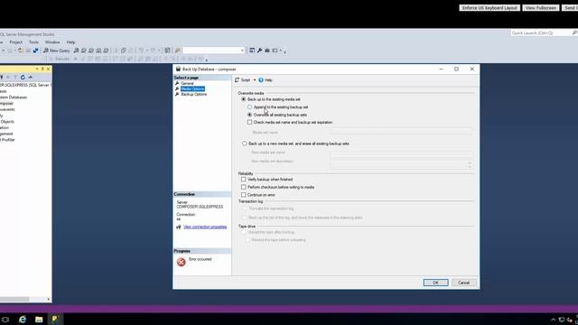Open View connection properties link
The width and height of the screenshot is (578, 325).
(x=205, y=227)
